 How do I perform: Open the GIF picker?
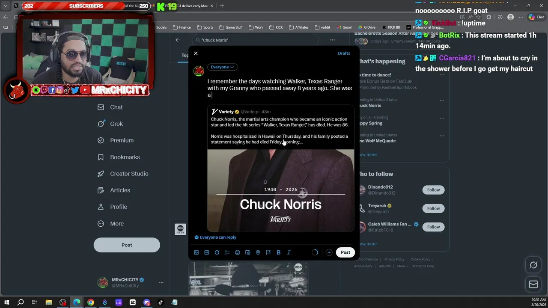pos(206,252)
